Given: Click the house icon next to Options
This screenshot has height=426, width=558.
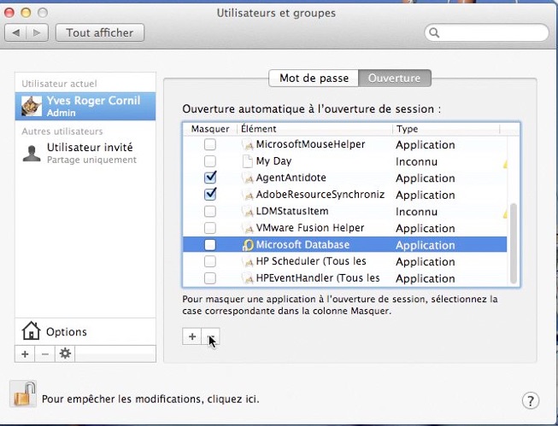Looking at the screenshot, I should point(31,330).
